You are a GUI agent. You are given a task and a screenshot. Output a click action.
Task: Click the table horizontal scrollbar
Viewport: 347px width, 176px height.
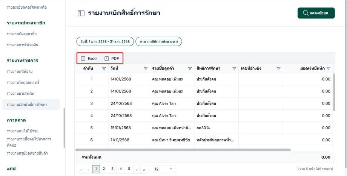pyautogui.click(x=183, y=150)
